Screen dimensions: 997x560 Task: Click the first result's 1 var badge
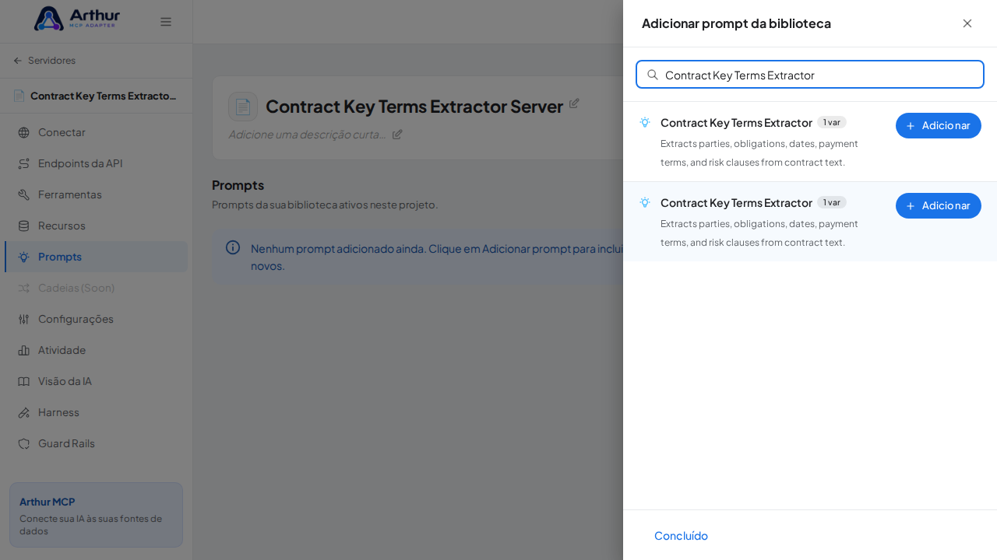[x=832, y=122]
